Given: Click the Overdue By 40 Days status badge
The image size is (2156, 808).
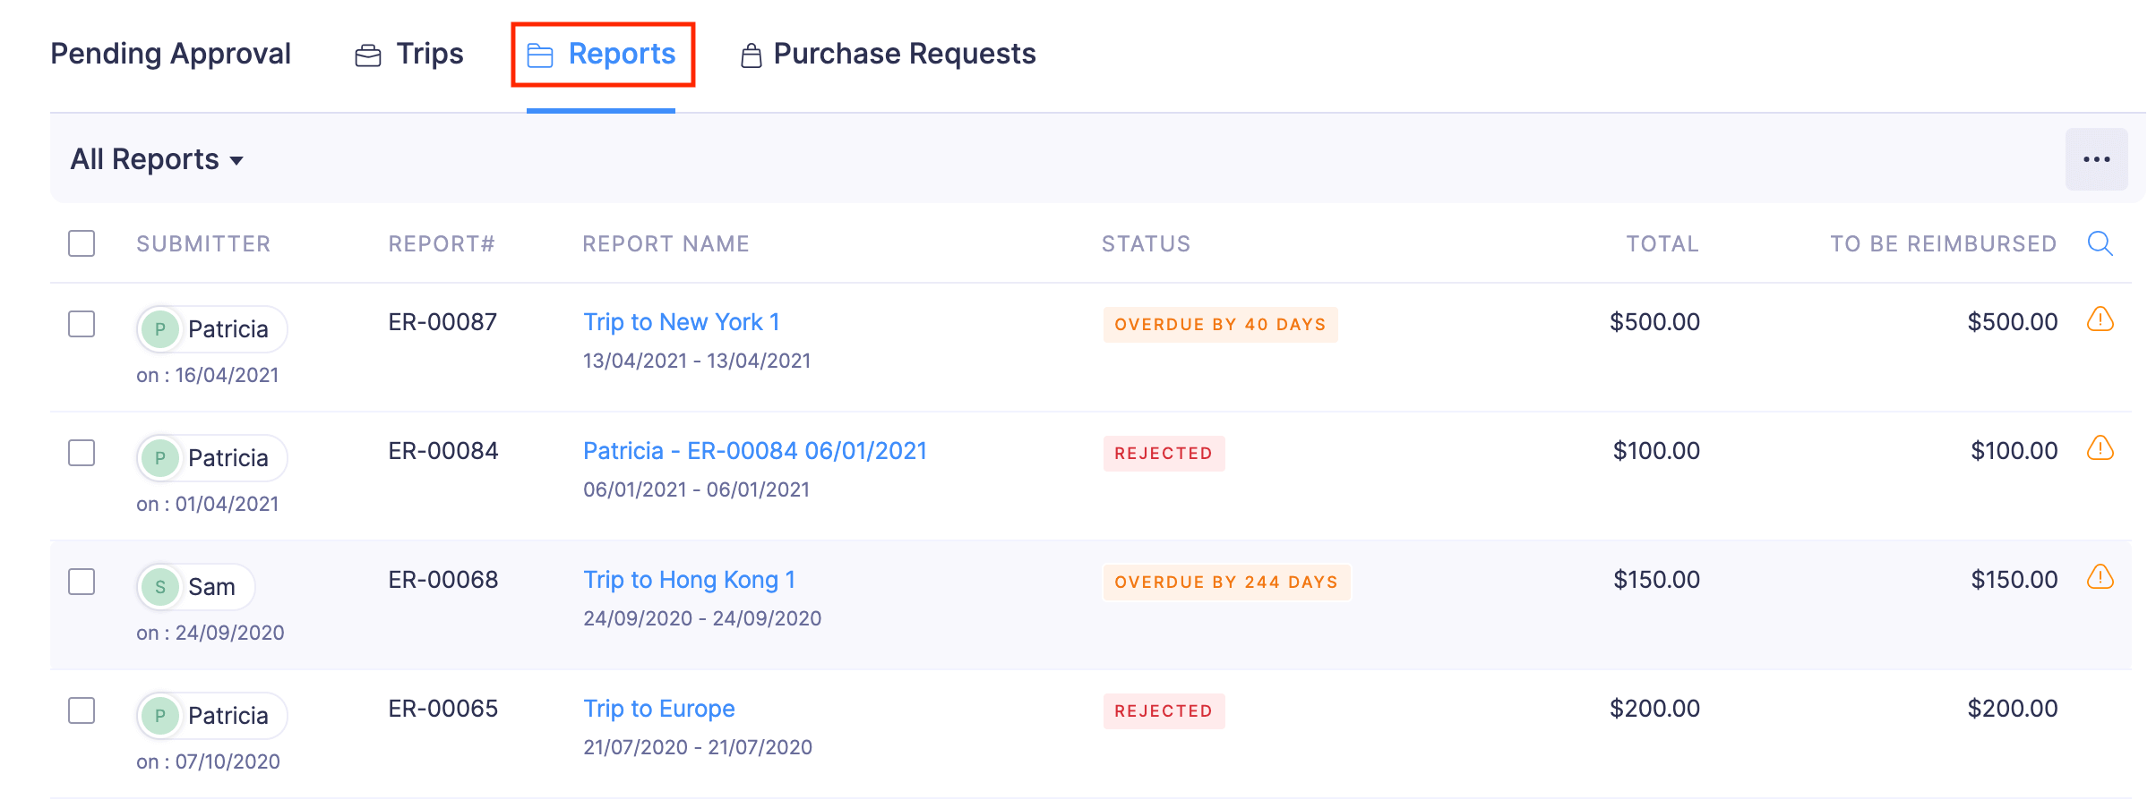Looking at the screenshot, I should 1219,324.
